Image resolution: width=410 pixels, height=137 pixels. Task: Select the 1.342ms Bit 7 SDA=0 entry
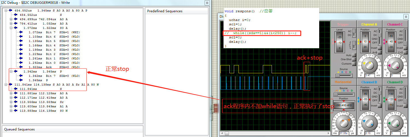[54, 76]
